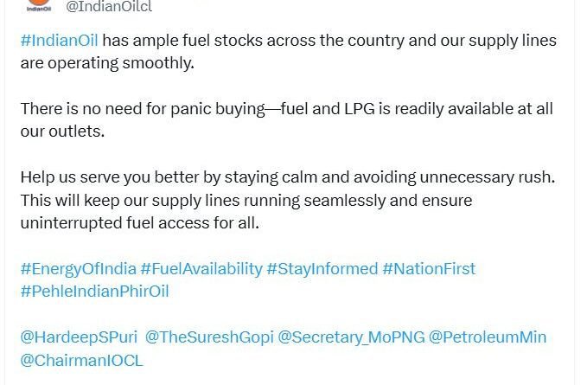View the @Secretary_MoPNG profile mention
Image resolution: width=587 pixels, height=385 pixels.
pyautogui.click(x=351, y=337)
